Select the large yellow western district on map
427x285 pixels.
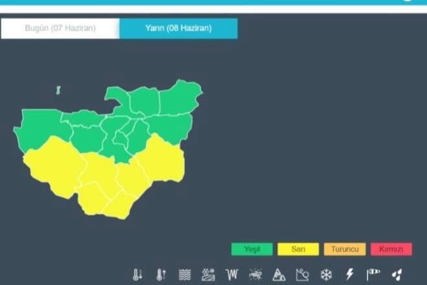click(56, 166)
